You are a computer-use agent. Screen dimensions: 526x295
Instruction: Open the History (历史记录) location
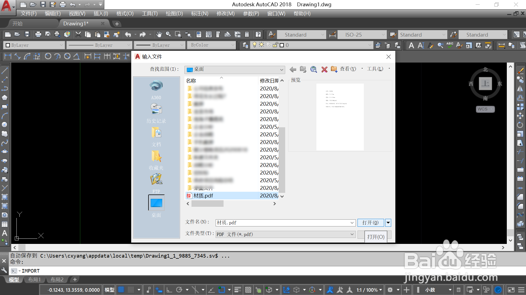click(x=156, y=113)
